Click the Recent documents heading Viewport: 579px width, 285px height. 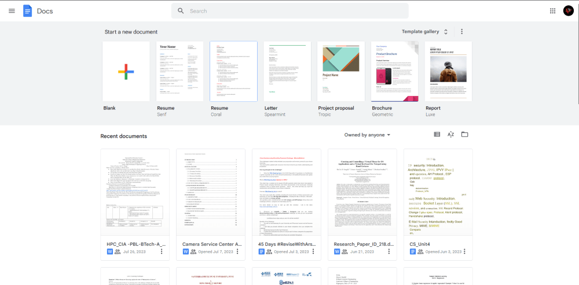[x=124, y=136]
